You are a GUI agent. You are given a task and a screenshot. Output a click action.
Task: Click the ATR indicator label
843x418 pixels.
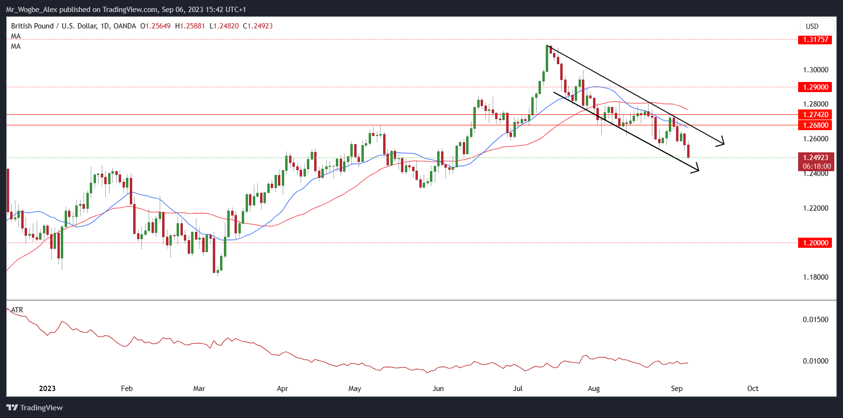click(x=17, y=310)
